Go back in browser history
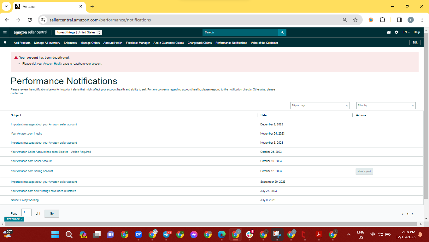429x242 pixels. pos(7,20)
